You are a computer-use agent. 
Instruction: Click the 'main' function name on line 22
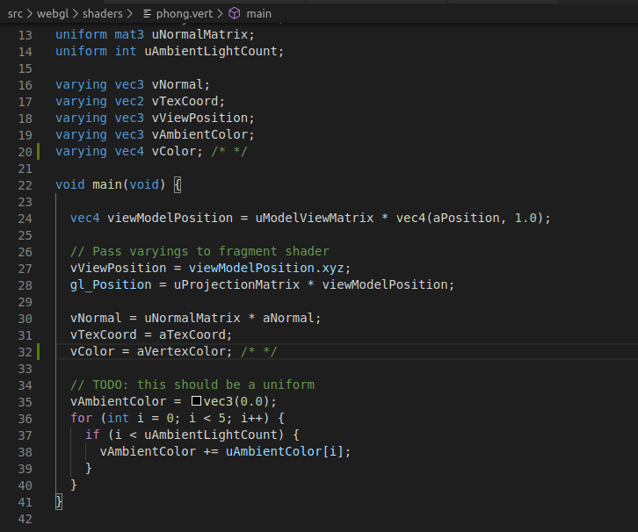(x=107, y=184)
